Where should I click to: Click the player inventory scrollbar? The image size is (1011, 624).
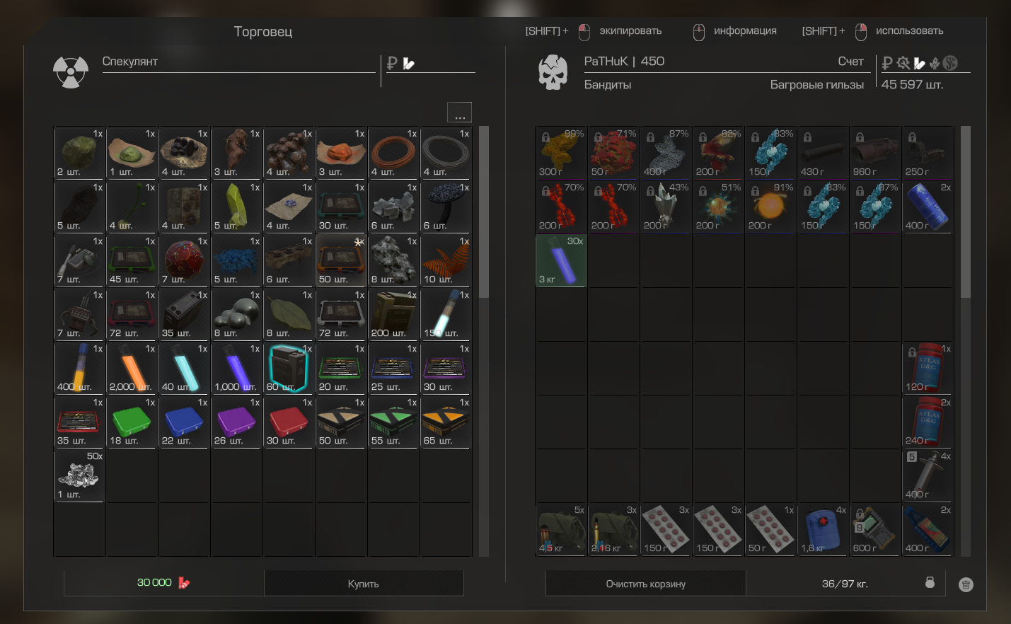pos(966,212)
